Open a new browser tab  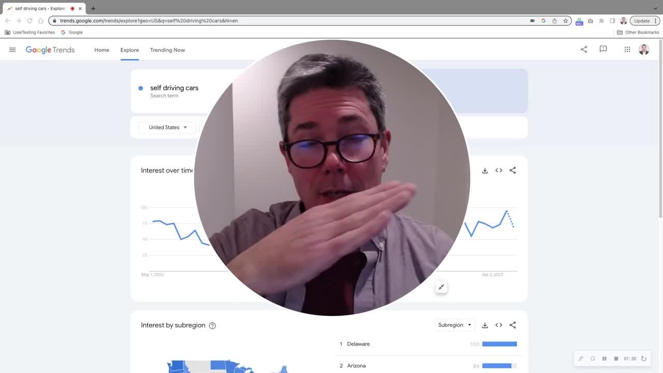[x=93, y=8]
